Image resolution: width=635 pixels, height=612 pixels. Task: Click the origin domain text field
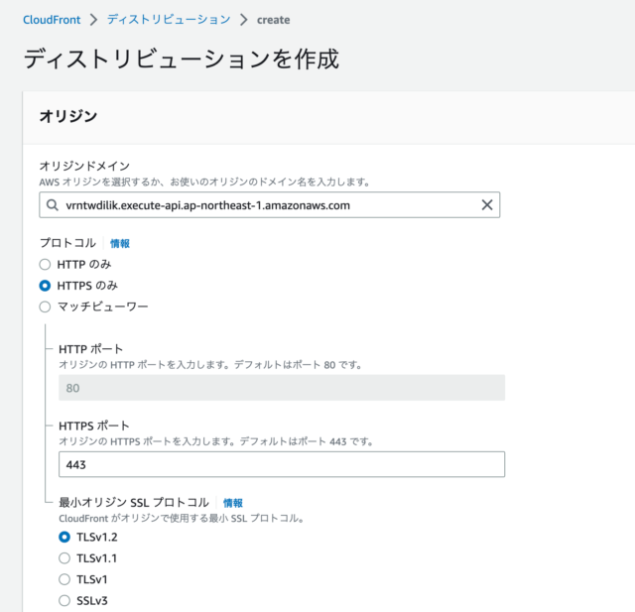click(x=269, y=204)
